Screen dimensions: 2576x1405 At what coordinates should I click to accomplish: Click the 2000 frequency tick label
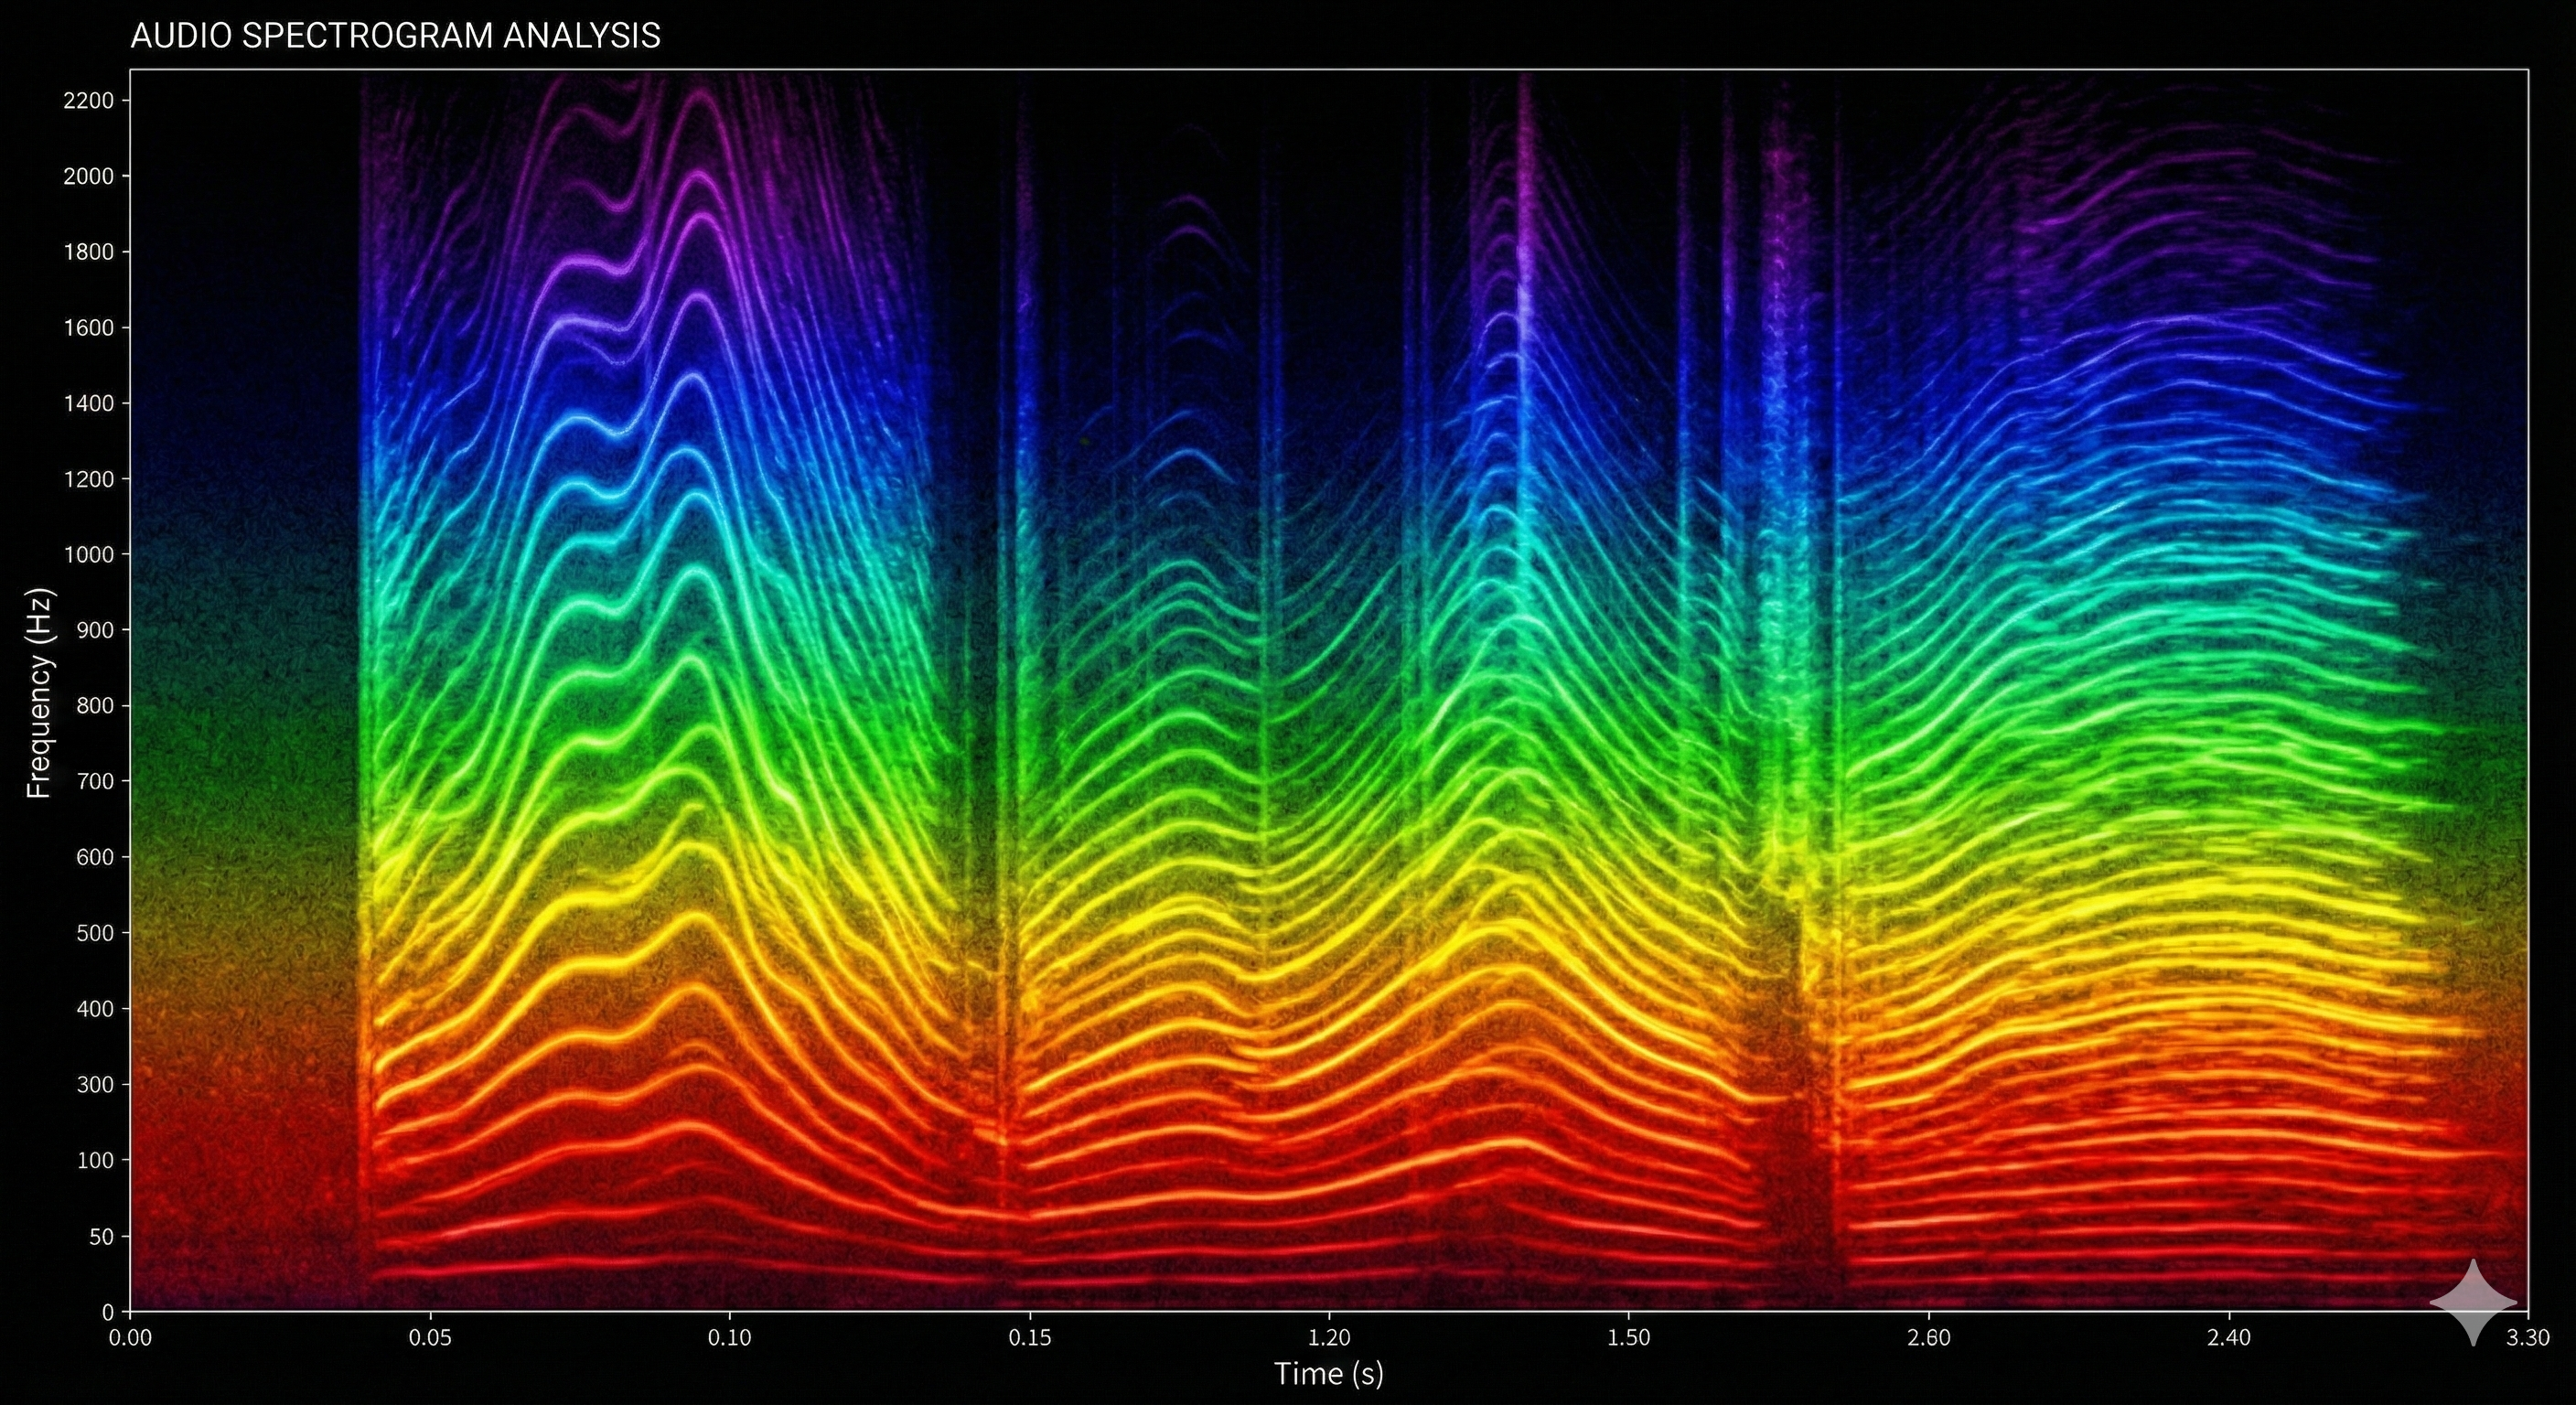click(x=88, y=176)
